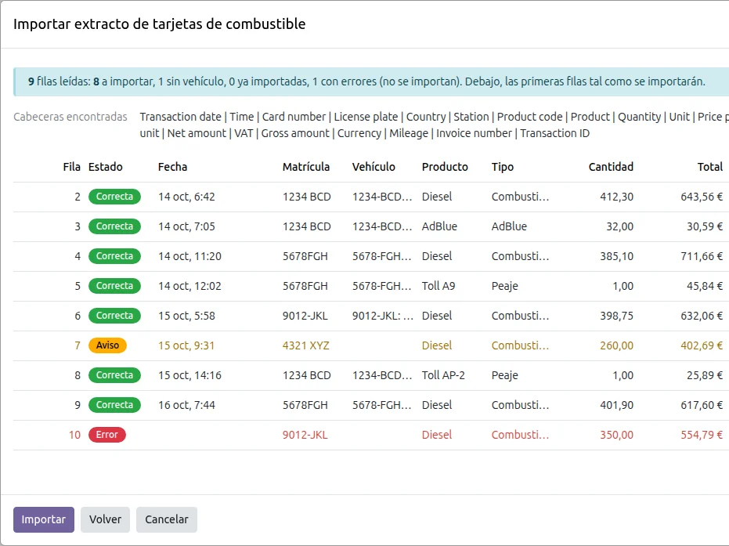Screen dimensions: 729x546
Task: Click total '25,89 €'
Action: pyautogui.click(x=705, y=375)
